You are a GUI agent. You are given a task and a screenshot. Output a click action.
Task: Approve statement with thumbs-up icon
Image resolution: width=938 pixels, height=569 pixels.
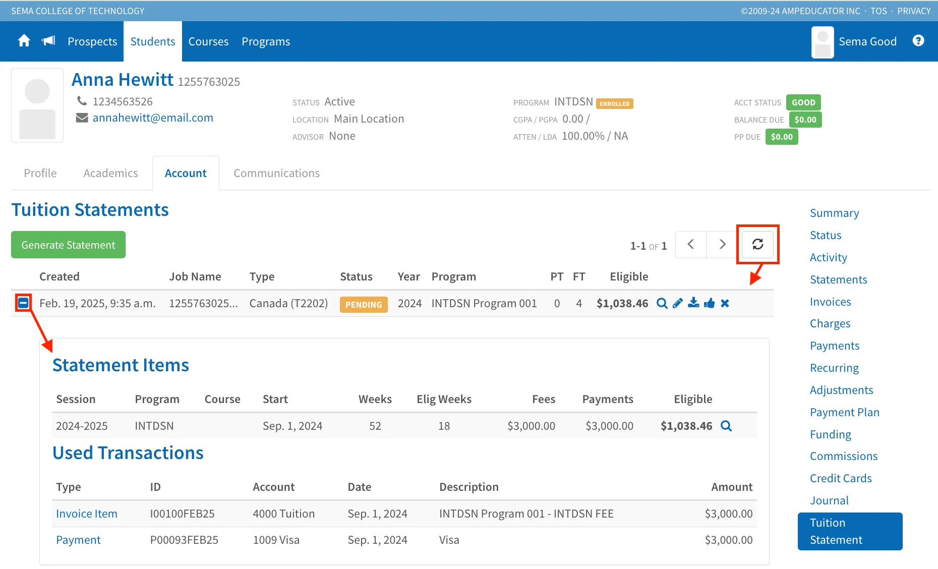(709, 303)
